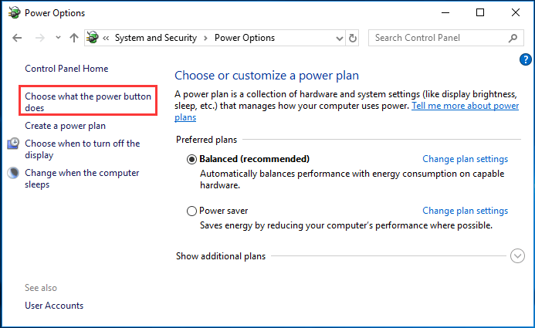Click the up-level arrow icon
The image size is (535, 328).
coord(74,38)
